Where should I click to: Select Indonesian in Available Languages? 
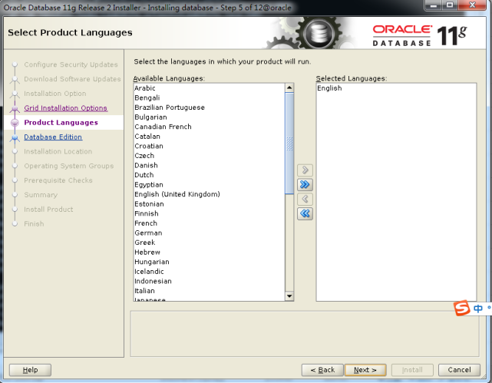(209, 281)
